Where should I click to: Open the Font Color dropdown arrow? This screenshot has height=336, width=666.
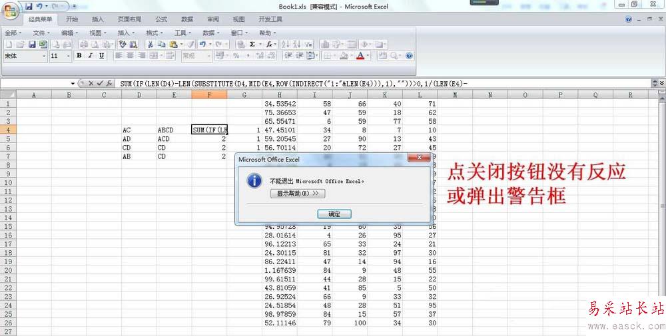pyautogui.click(x=368, y=56)
